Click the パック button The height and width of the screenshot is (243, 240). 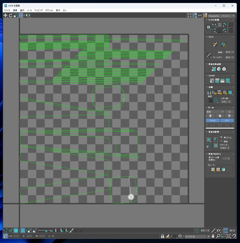[x=227, y=120]
